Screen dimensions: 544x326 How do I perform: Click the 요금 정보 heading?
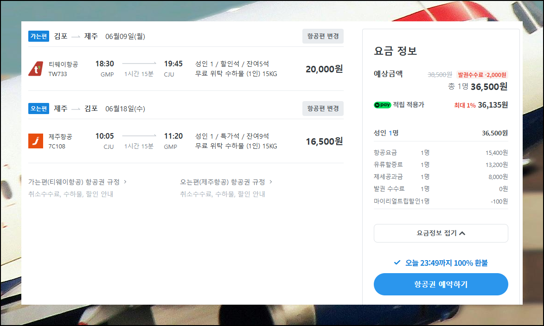click(x=395, y=51)
